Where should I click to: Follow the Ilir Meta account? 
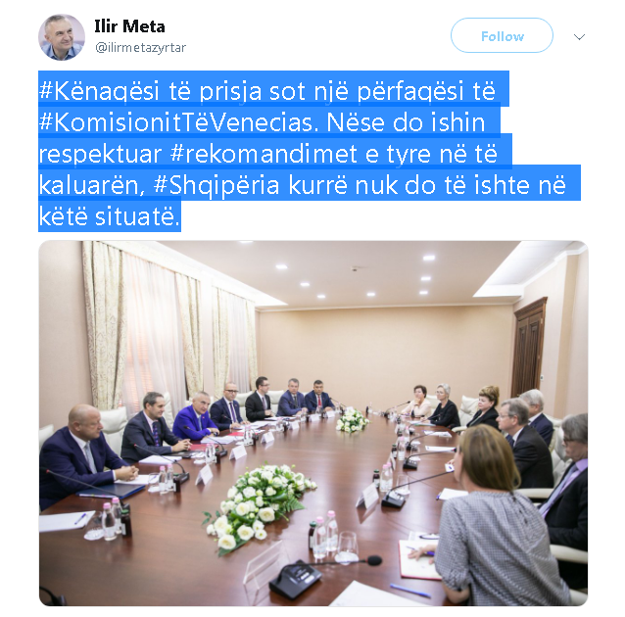(502, 35)
